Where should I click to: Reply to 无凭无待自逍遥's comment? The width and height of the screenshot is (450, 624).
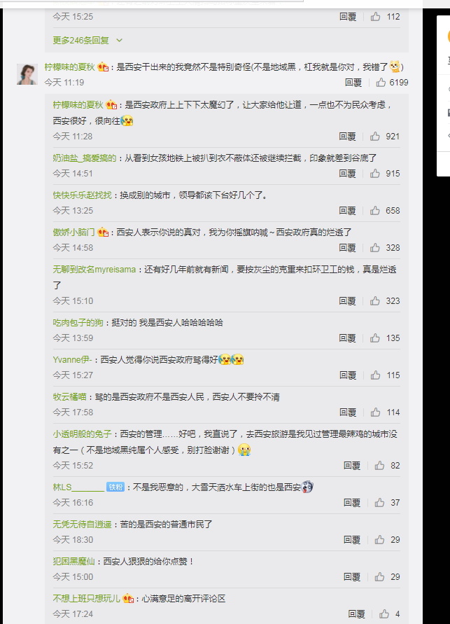(352, 540)
